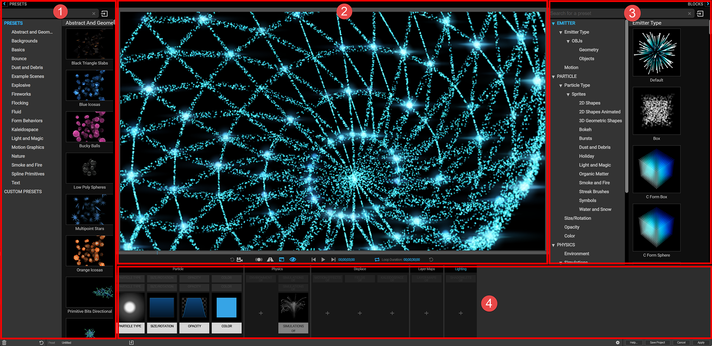Add an Environment block with the plus
Viewport: 712px width, 346px height.
[x=261, y=313]
